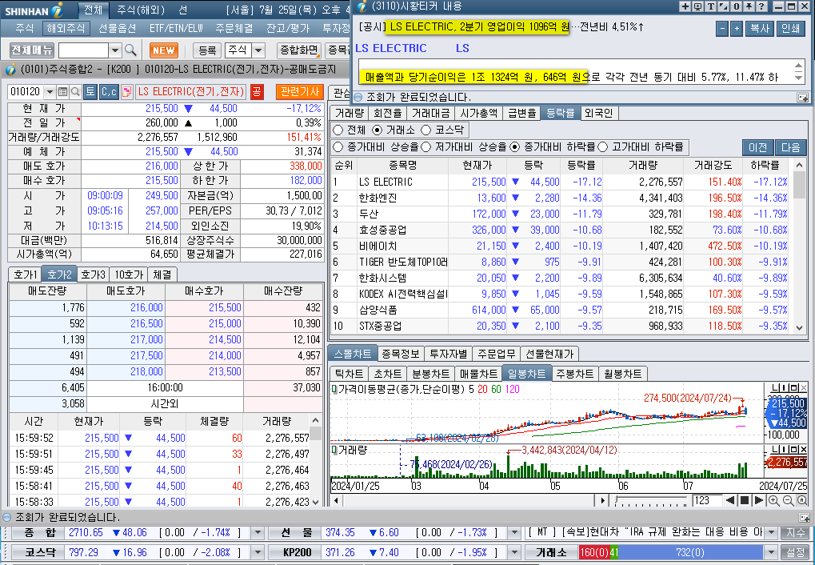Click the blue '토' icon button
Image resolution: width=815 pixels, height=565 pixels.
click(90, 92)
